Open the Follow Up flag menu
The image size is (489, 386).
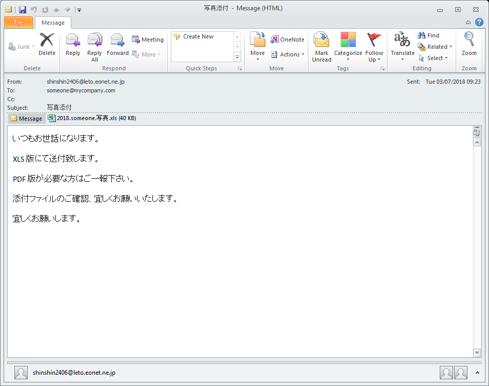(374, 47)
